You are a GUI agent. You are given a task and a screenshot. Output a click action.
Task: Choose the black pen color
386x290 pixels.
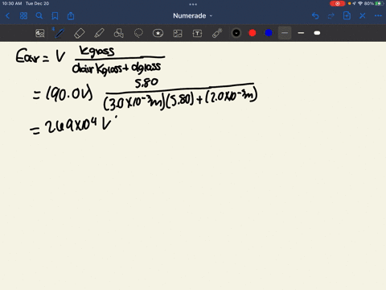point(236,33)
